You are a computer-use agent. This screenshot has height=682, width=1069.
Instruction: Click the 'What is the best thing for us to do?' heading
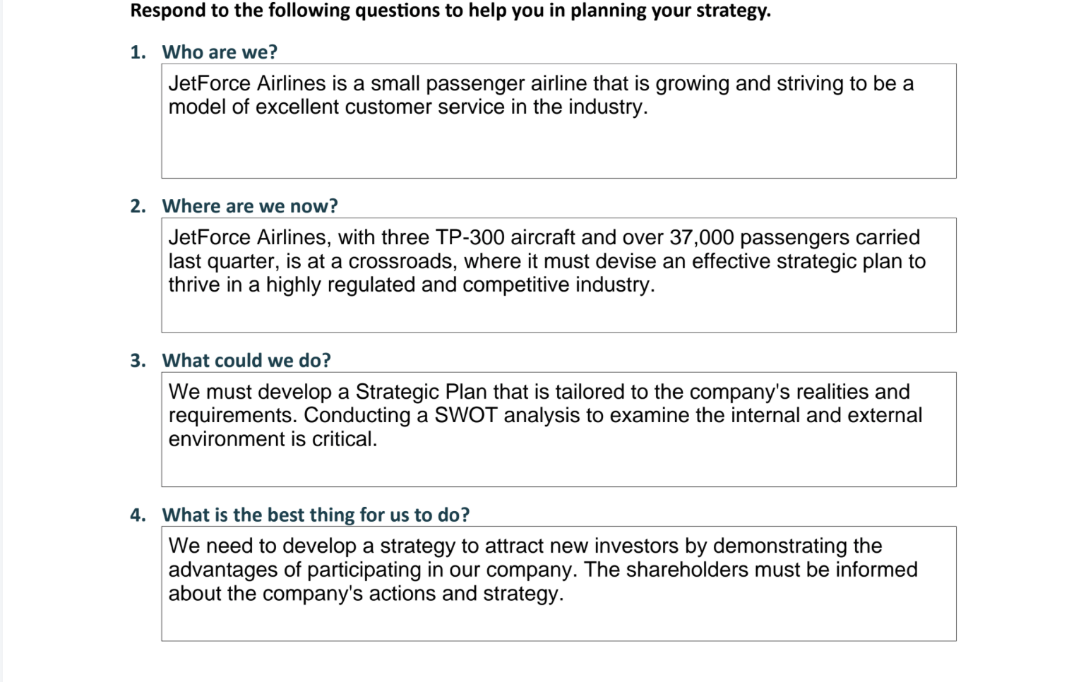(x=316, y=515)
